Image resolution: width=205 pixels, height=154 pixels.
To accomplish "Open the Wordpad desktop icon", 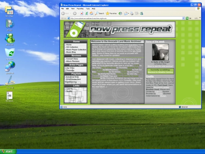I will tap(9, 97).
